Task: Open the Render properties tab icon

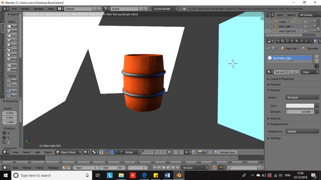Action: click(x=278, y=41)
